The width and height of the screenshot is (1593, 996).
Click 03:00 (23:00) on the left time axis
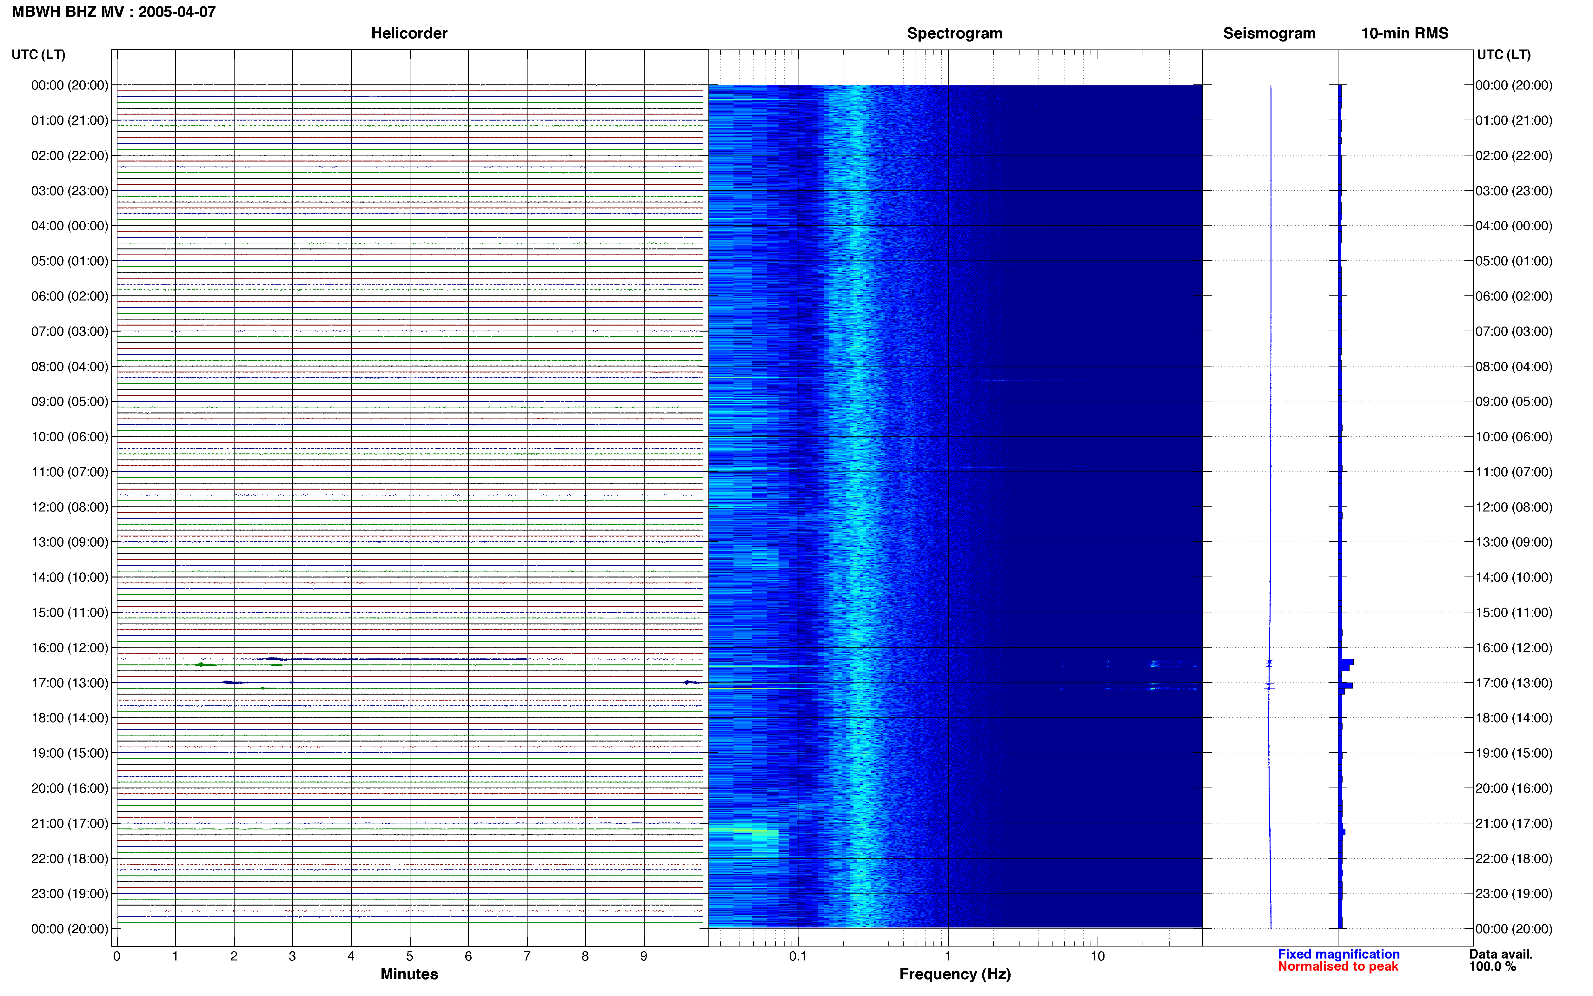[x=70, y=191]
